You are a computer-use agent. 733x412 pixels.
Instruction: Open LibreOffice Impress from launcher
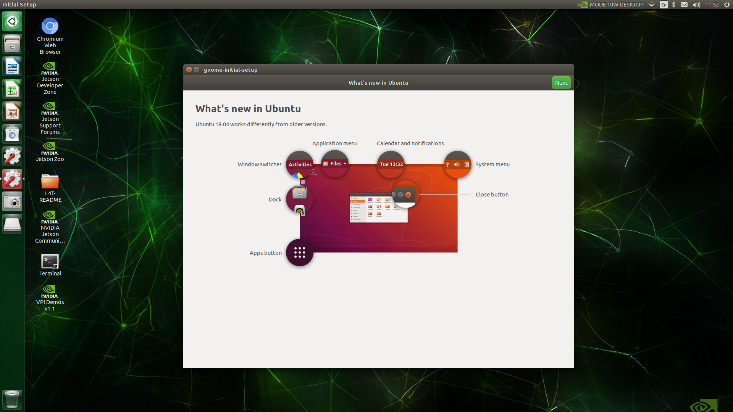12,112
